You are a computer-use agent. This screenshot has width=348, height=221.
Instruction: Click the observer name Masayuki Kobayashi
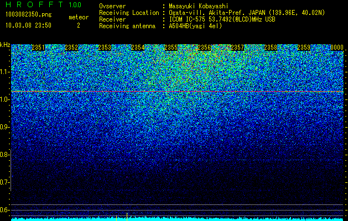pos(199,6)
